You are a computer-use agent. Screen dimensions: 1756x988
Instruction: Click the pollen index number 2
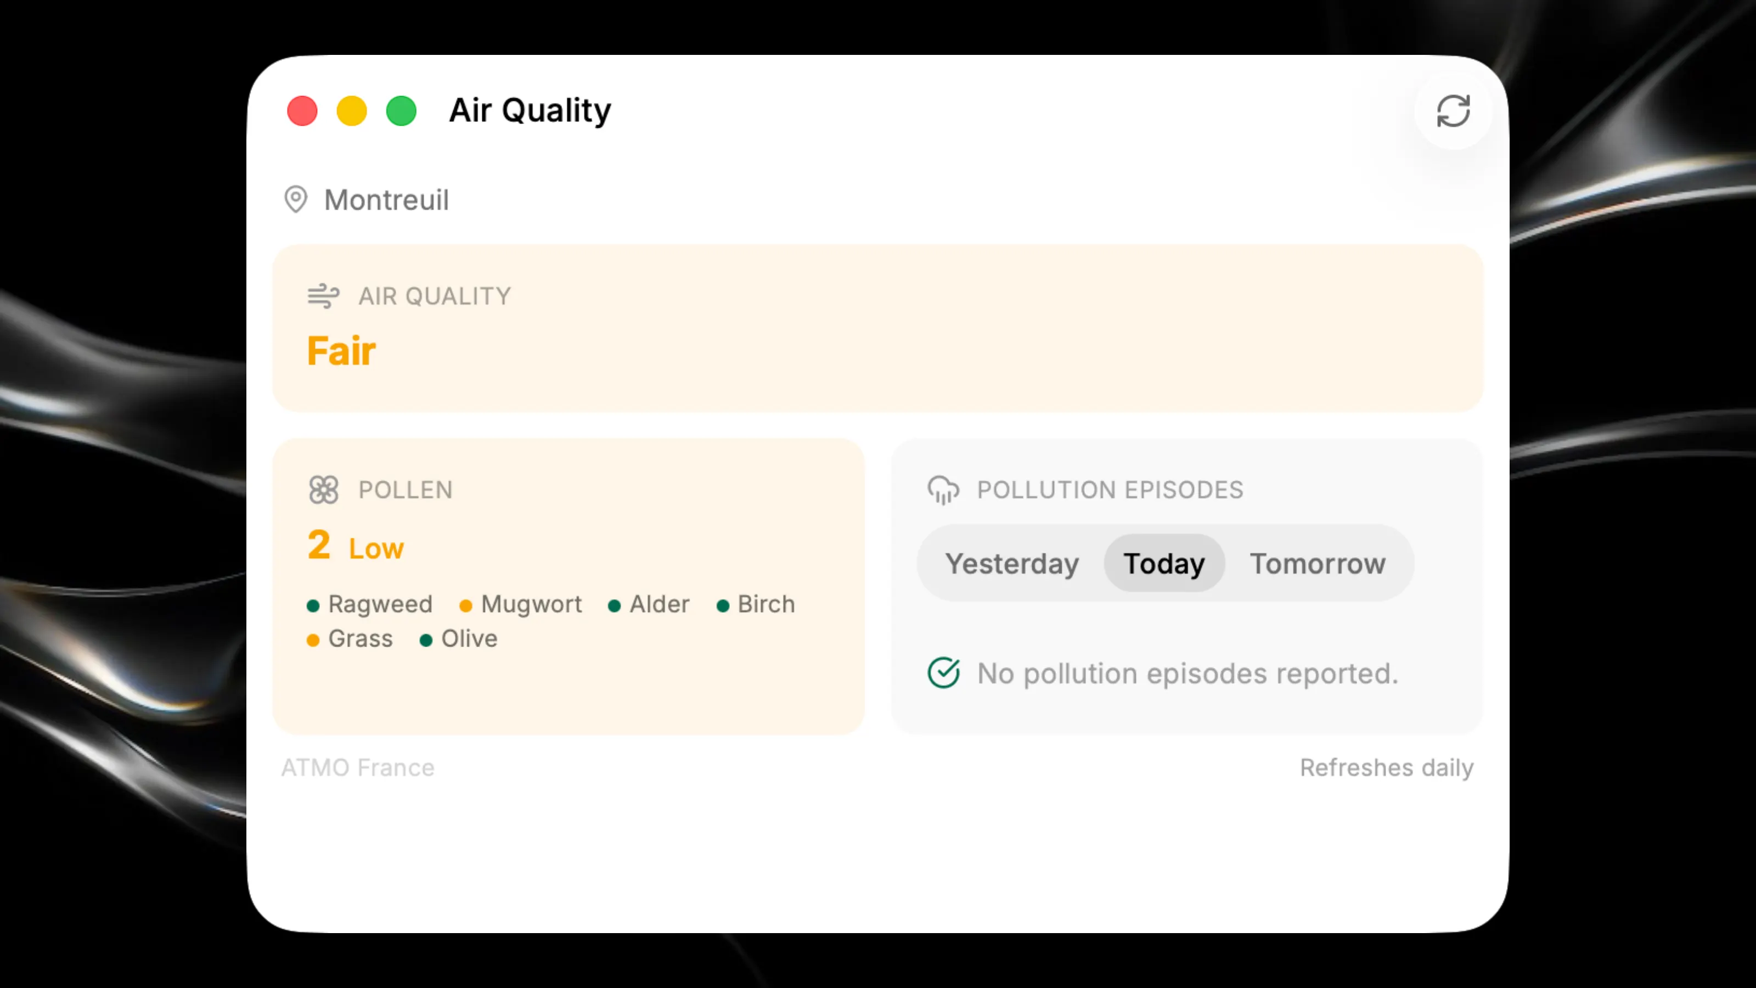click(318, 545)
